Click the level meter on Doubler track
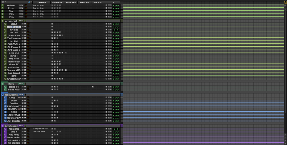Screen dimensions: 287x145 (x=28, y=104)
